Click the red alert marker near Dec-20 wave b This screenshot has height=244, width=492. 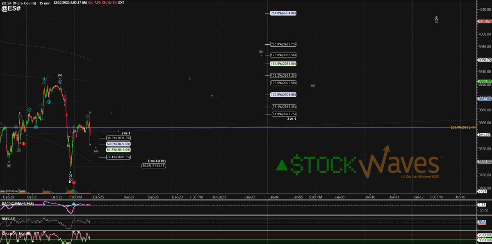24,144
